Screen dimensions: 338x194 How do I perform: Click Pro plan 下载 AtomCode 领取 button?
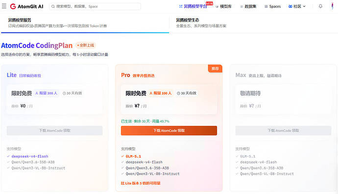[169, 131]
